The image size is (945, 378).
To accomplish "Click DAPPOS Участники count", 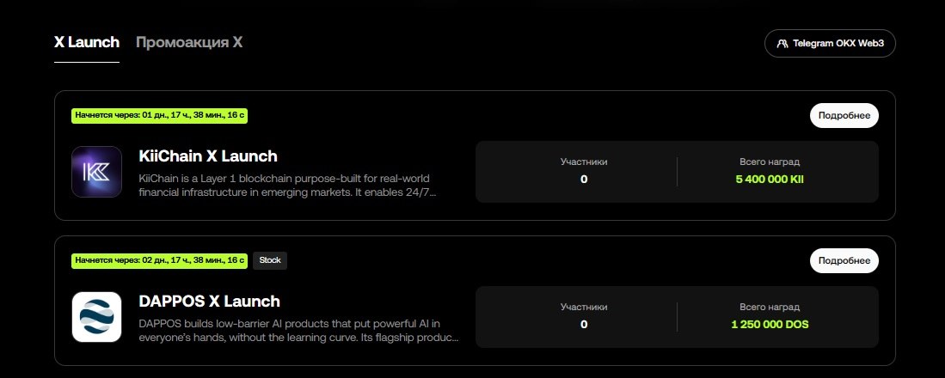I will (x=583, y=325).
